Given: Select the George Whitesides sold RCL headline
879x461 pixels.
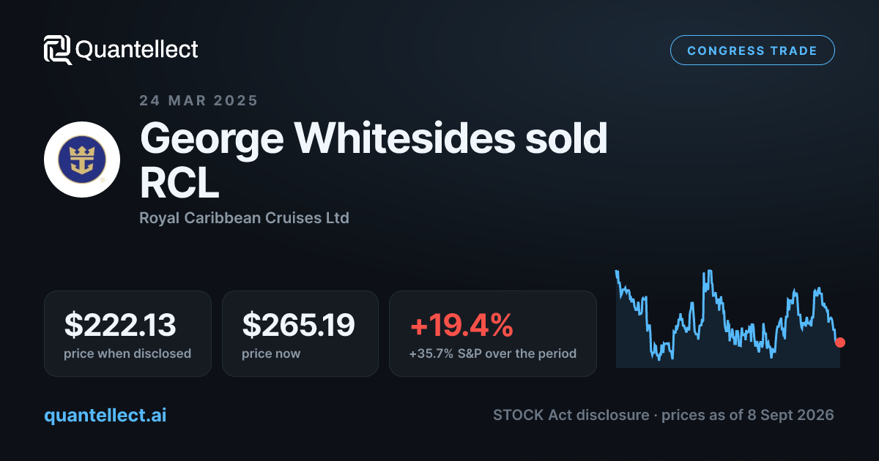Looking at the screenshot, I should tap(374, 162).
